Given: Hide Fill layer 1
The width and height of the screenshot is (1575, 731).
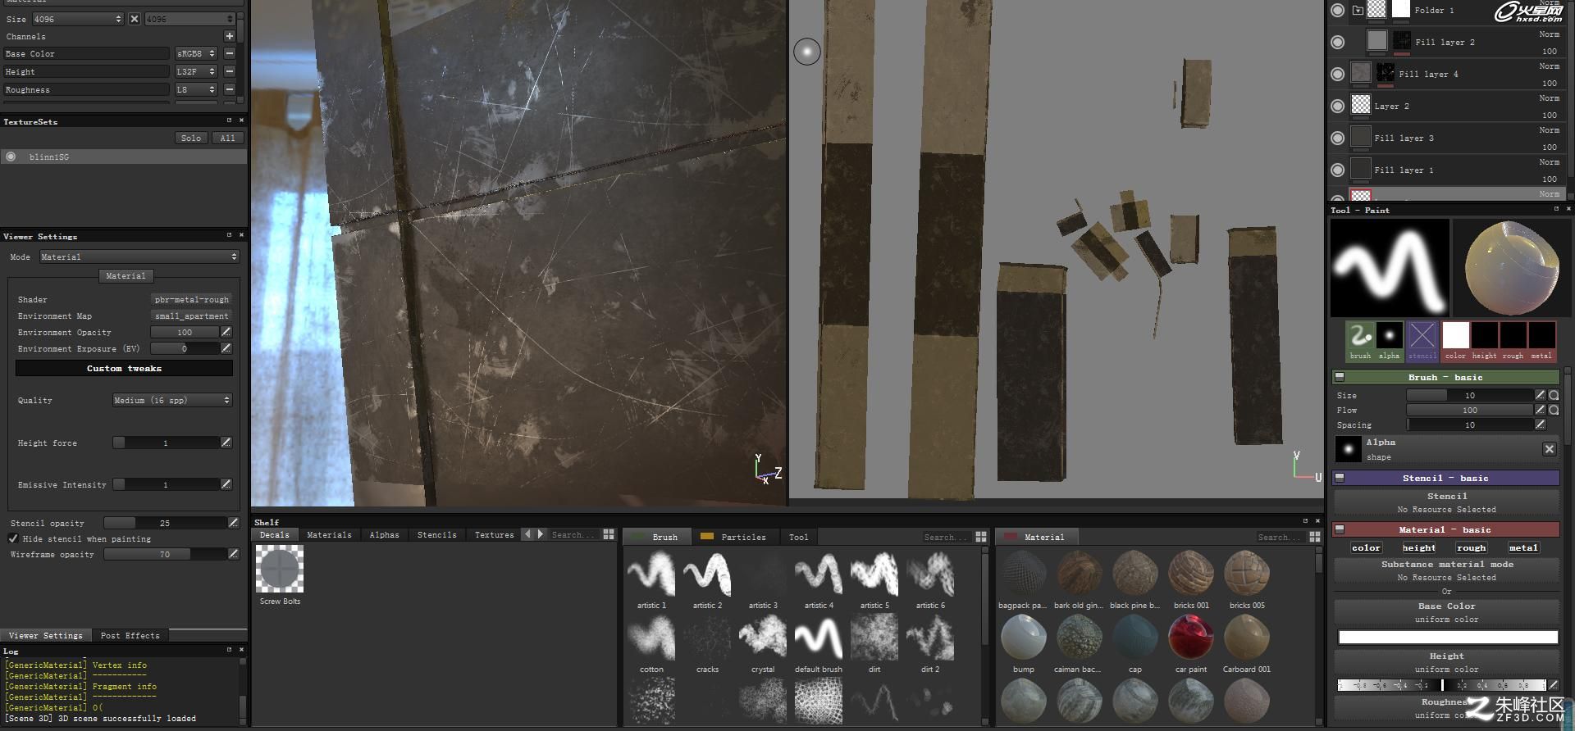Looking at the screenshot, I should [x=1338, y=170].
